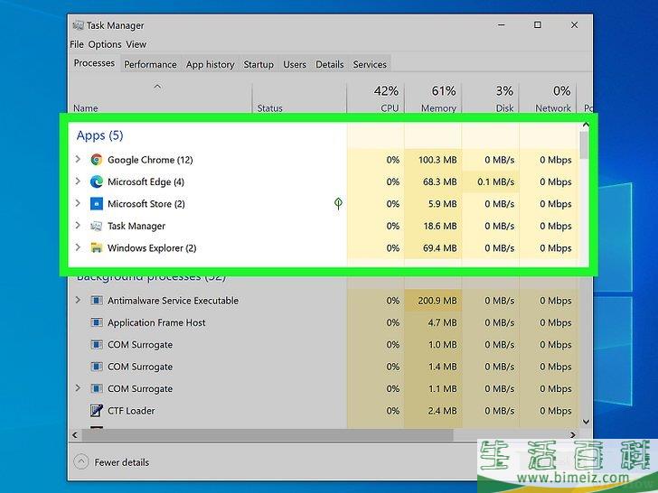The height and width of the screenshot is (493, 658).
Task: Expand the Task Manager process row
Action: coord(78,225)
